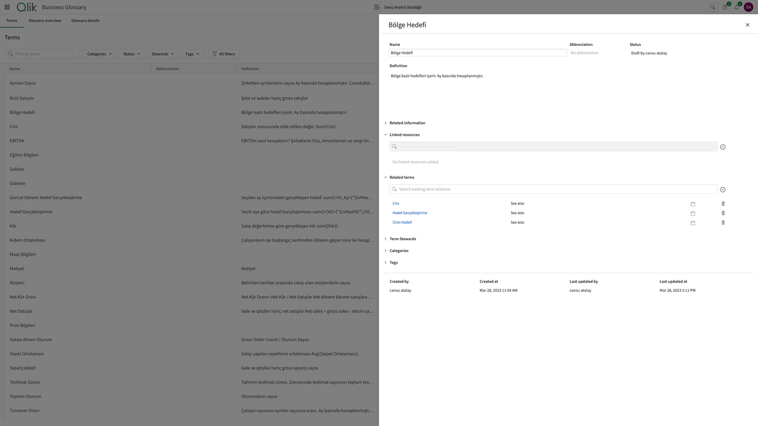758x426 pixels.
Task: Open the Tags filter dropdown
Action: coord(192,54)
